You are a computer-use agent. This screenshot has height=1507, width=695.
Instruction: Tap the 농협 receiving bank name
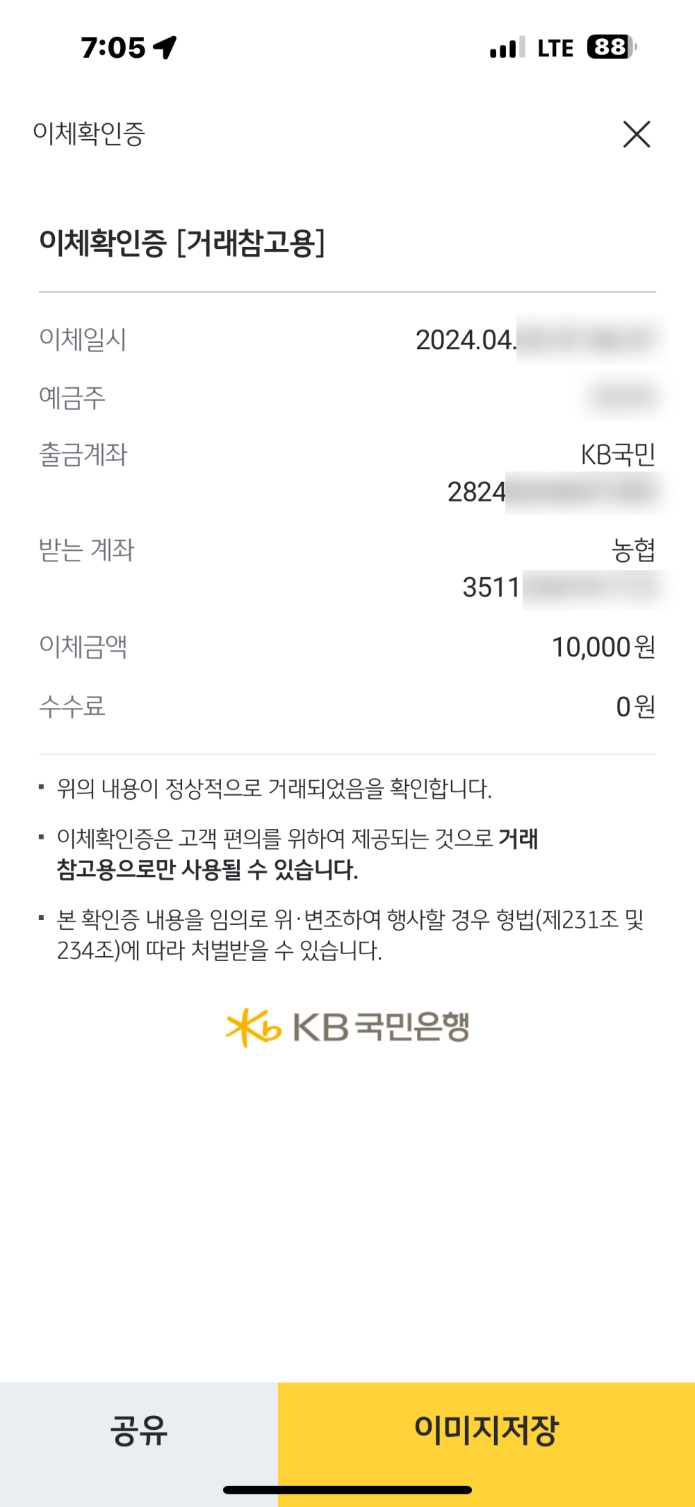(x=633, y=550)
